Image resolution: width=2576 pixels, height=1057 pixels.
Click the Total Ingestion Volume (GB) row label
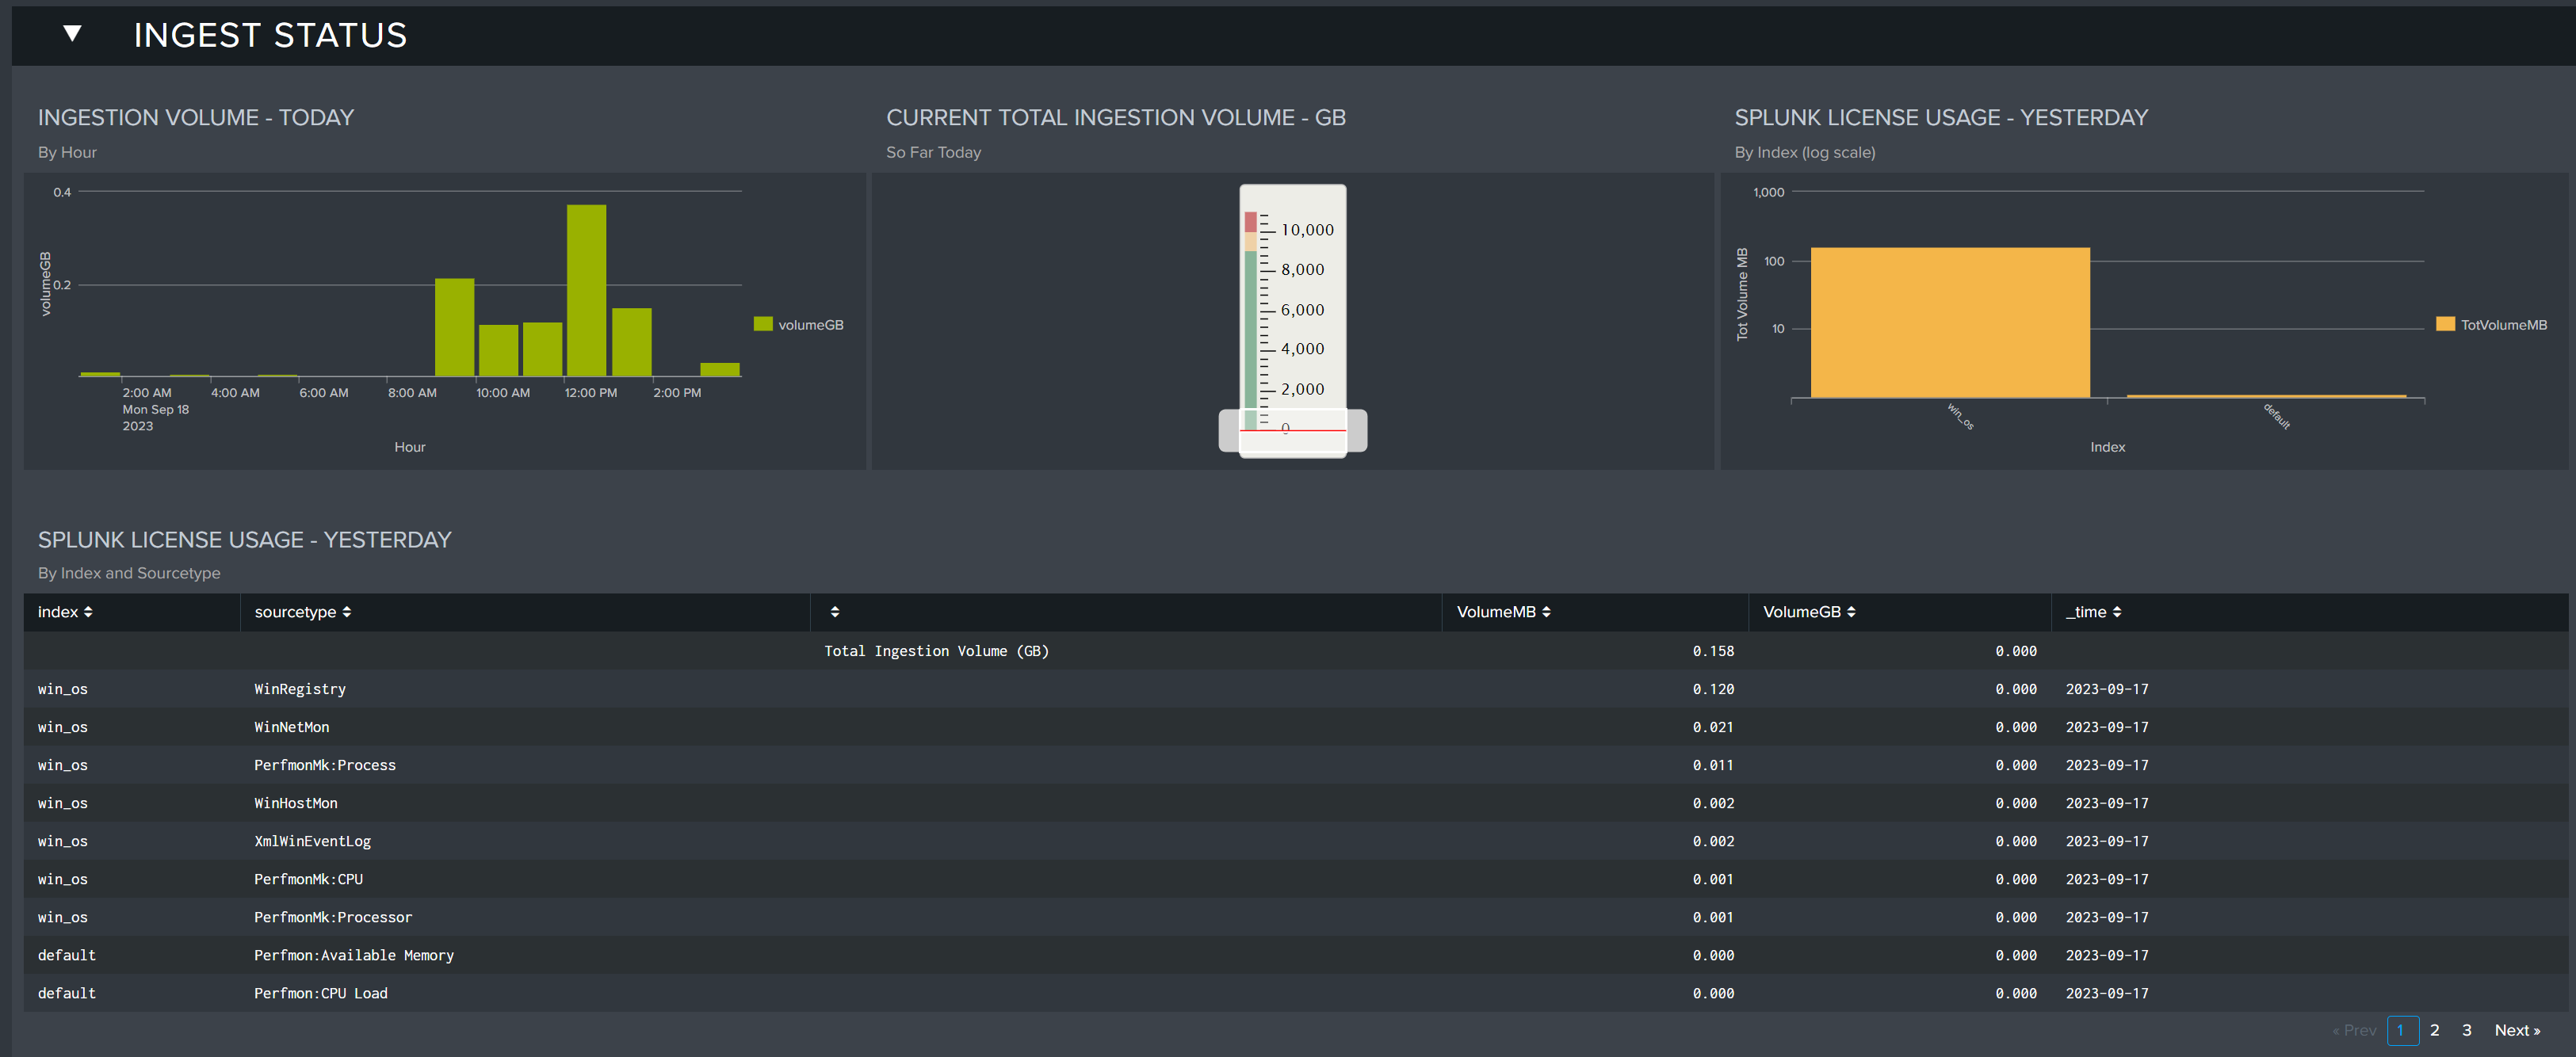click(x=936, y=651)
